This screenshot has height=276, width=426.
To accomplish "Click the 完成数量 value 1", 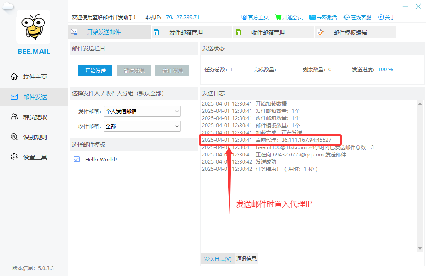I will (281, 70).
